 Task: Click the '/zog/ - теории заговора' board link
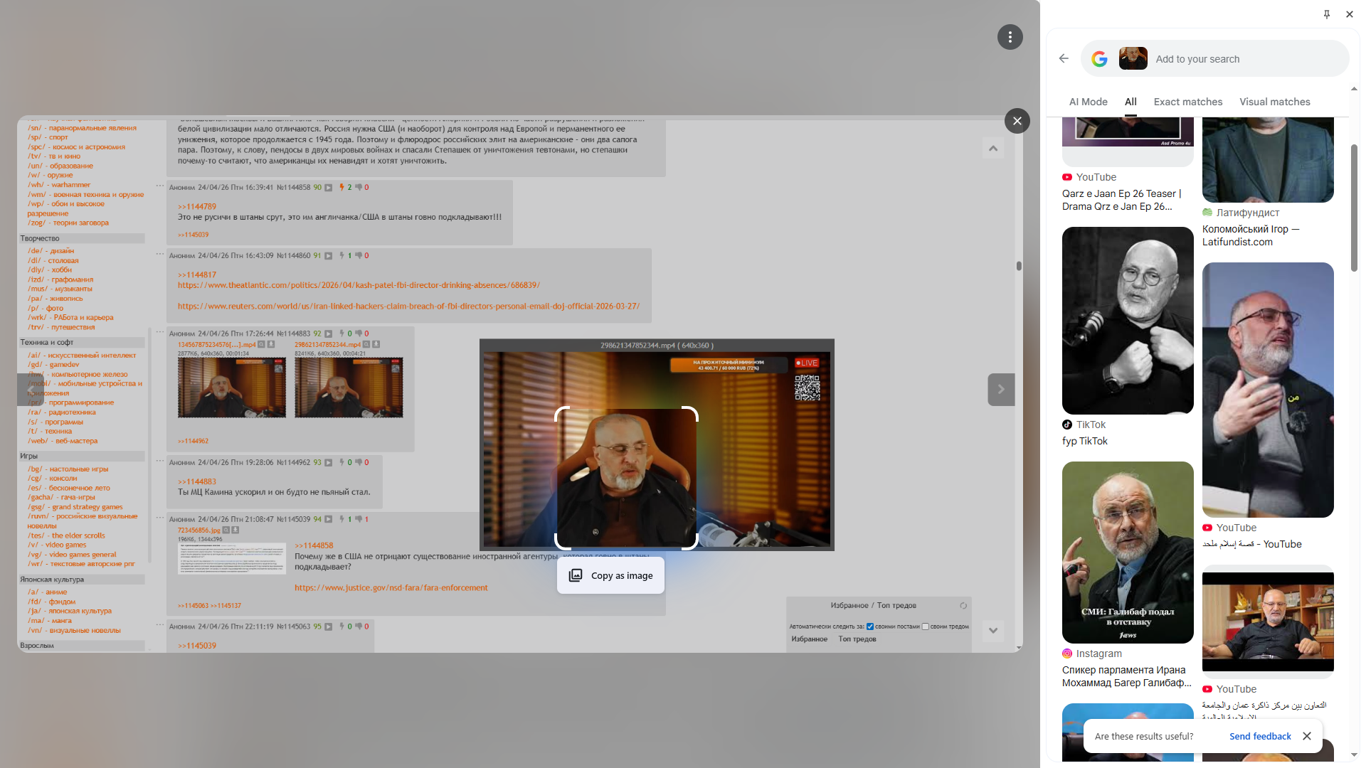tap(68, 223)
